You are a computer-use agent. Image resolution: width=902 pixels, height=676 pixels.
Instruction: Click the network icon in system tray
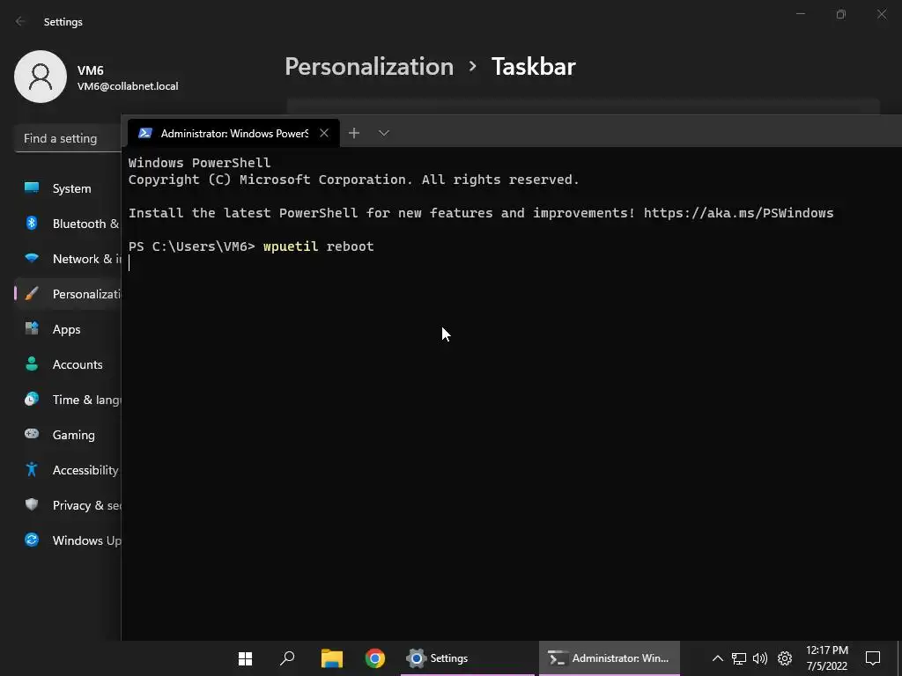point(739,658)
